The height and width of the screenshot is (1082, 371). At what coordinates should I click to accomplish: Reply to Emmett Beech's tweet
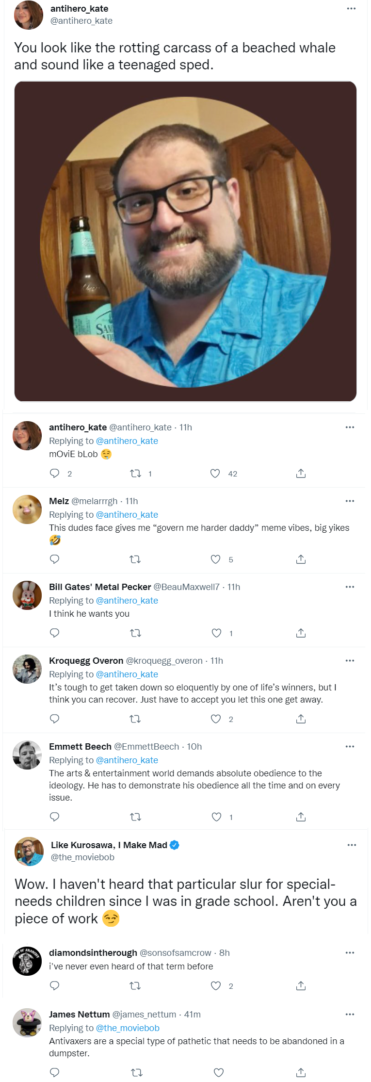55,817
